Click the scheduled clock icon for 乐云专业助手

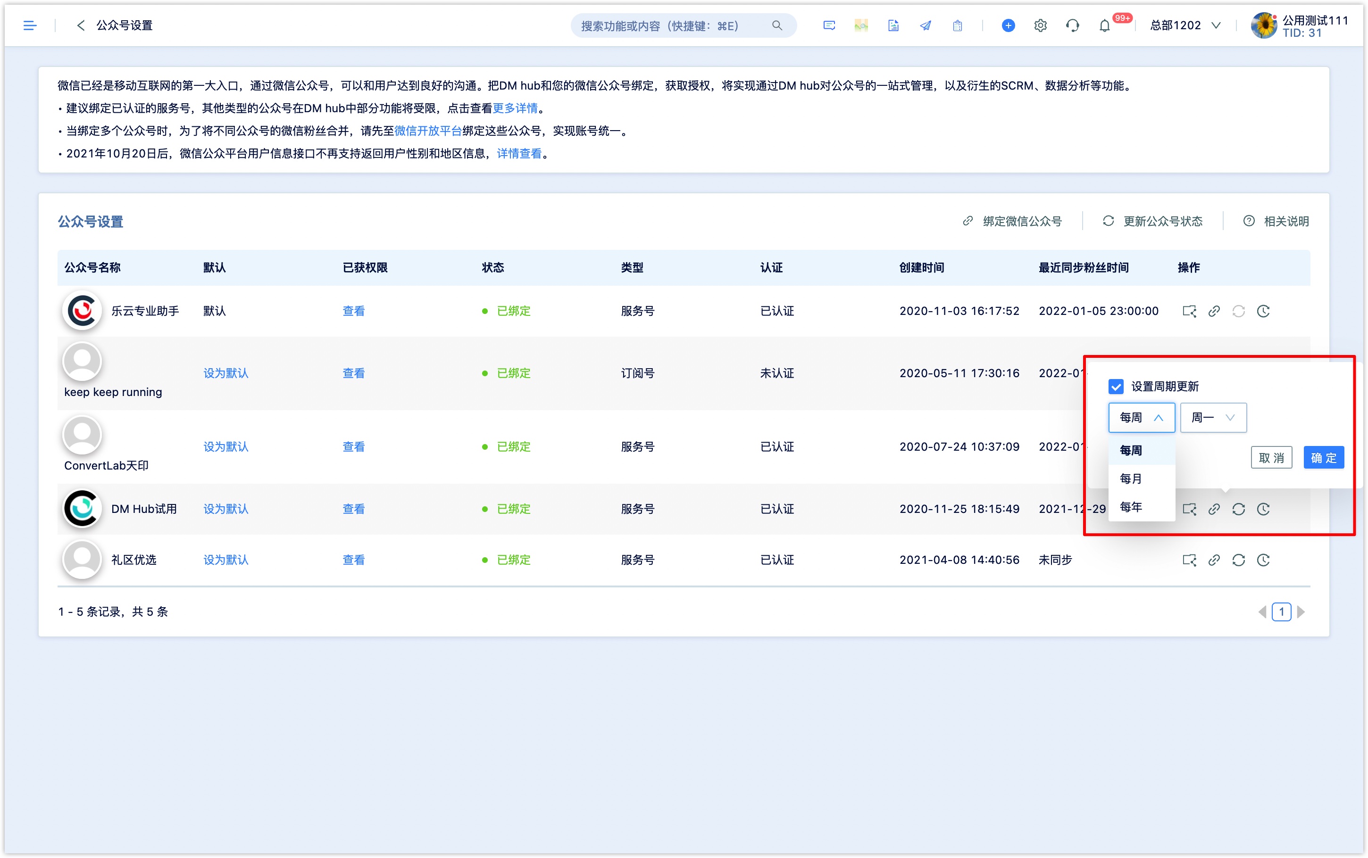click(1263, 311)
